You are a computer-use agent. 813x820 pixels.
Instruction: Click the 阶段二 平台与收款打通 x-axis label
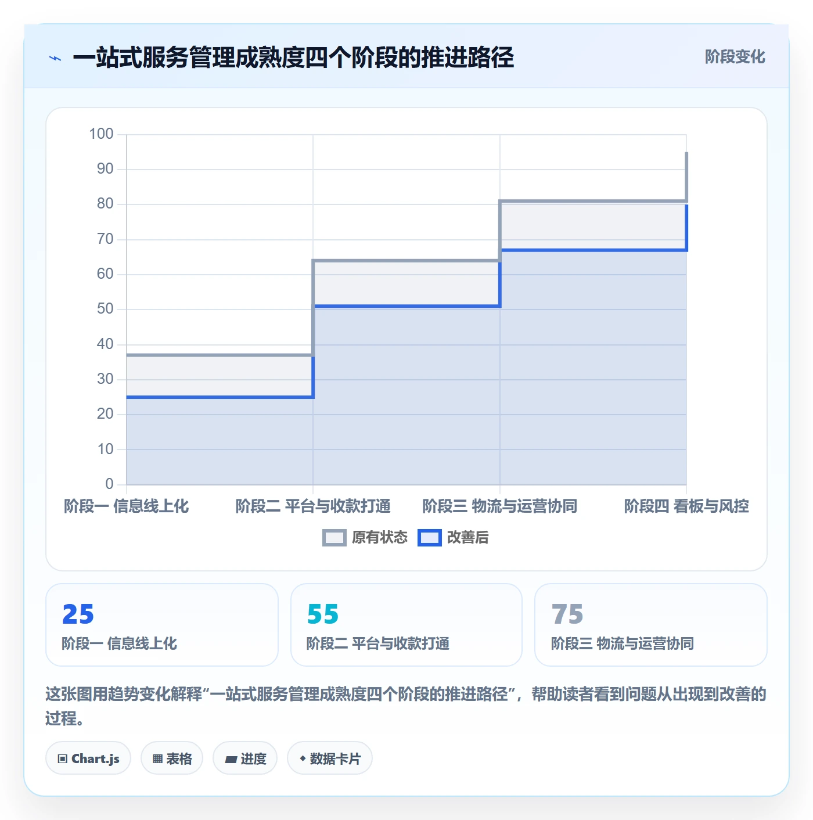click(313, 506)
